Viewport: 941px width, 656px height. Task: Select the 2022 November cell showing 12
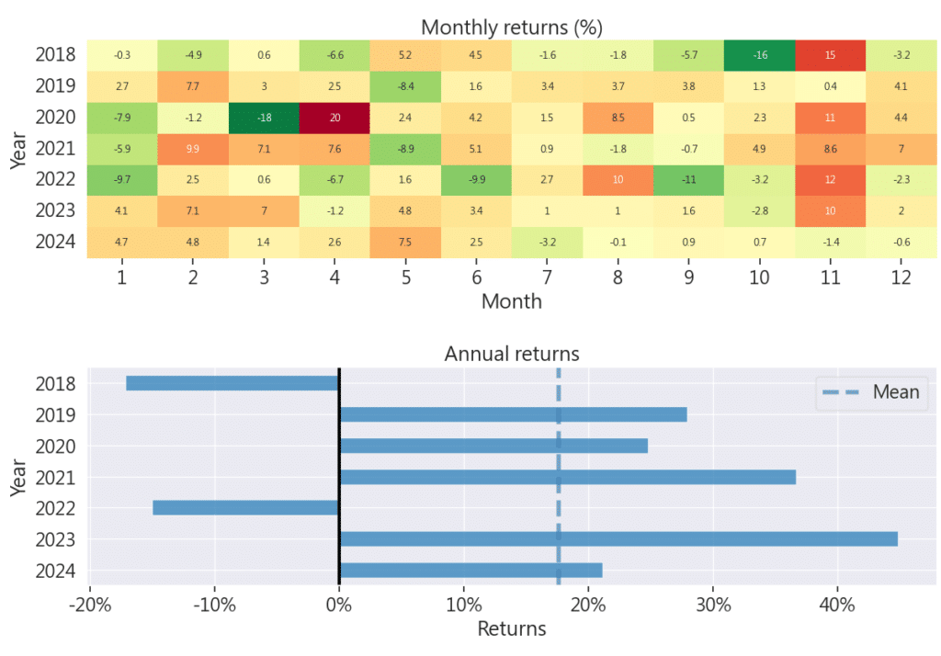830,181
